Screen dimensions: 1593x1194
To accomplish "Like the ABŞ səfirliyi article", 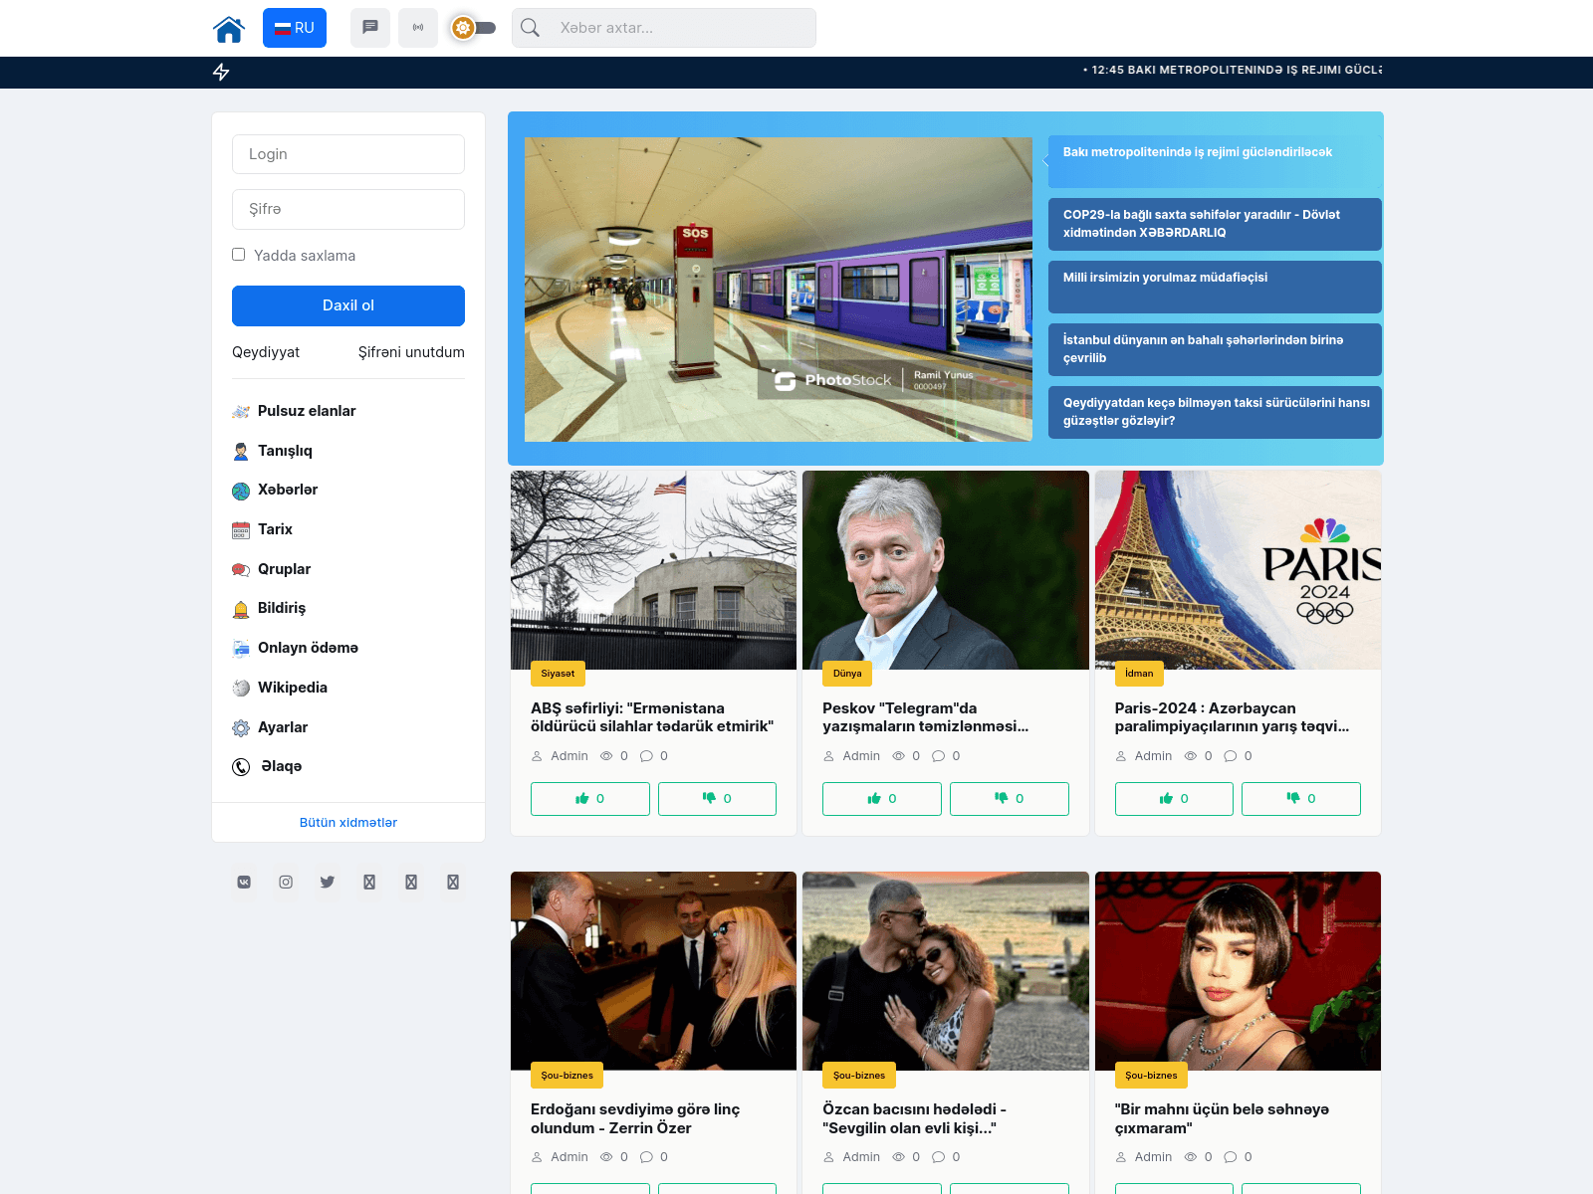I will pos(589,799).
